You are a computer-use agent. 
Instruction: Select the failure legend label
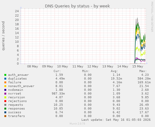[15, 82]
